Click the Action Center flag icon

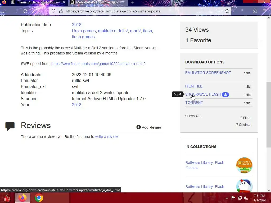point(233,198)
